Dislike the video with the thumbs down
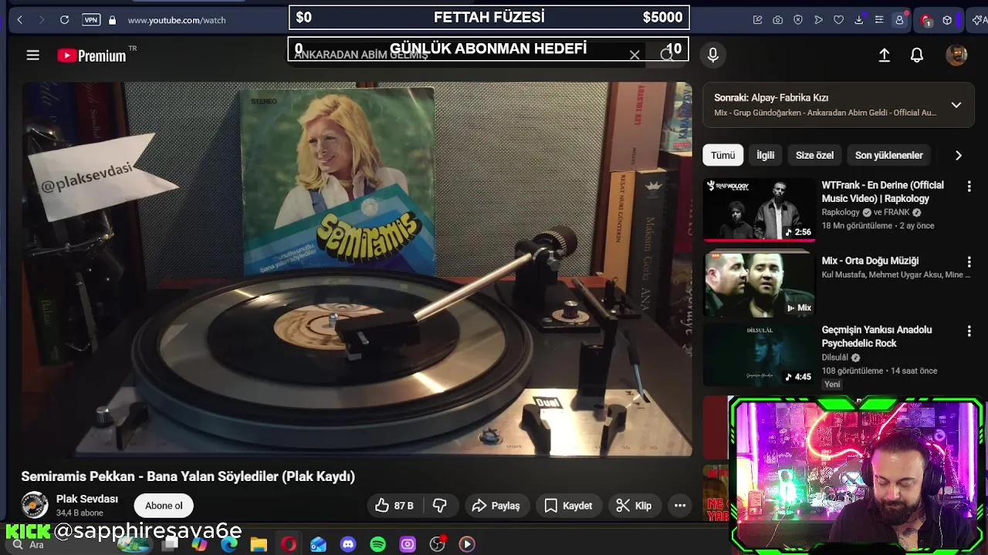Screen dimensions: 988x555 point(440,506)
